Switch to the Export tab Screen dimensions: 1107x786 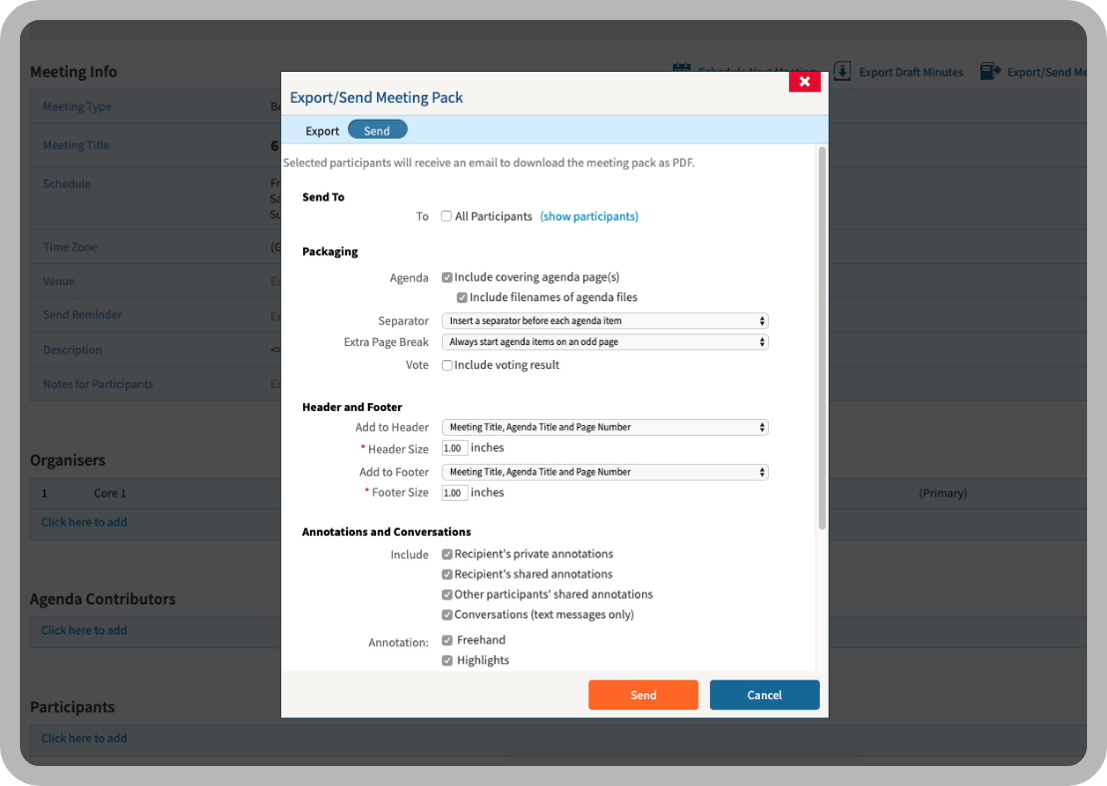click(322, 131)
